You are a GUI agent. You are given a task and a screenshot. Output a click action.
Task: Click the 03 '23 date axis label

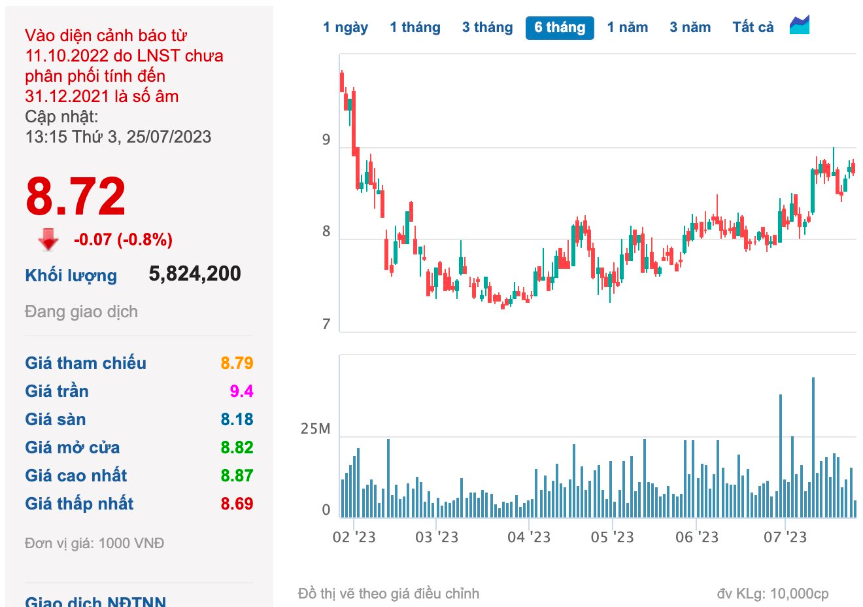pyautogui.click(x=437, y=537)
